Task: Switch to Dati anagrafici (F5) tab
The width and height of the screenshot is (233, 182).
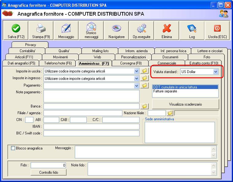Action: (21, 63)
